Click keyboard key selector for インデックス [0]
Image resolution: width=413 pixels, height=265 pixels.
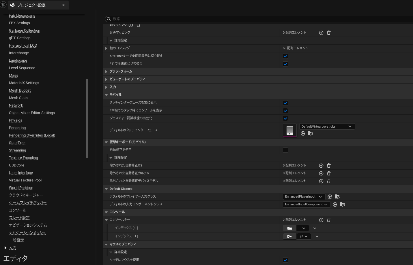(290, 228)
